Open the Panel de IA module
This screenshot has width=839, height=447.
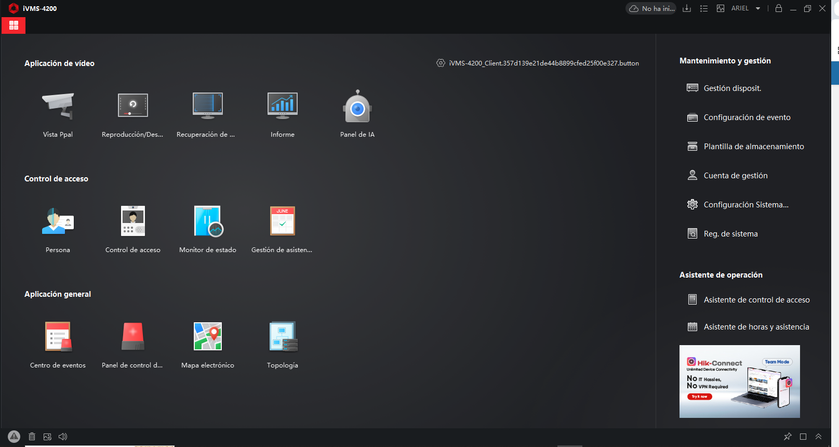[x=357, y=107]
